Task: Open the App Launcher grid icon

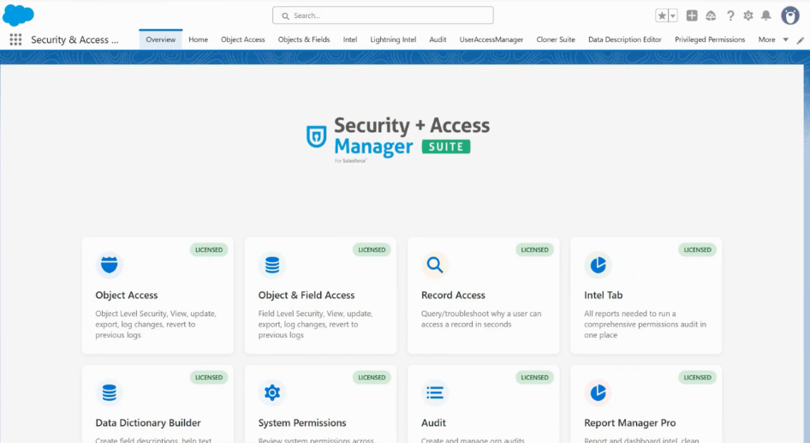Action: point(15,39)
